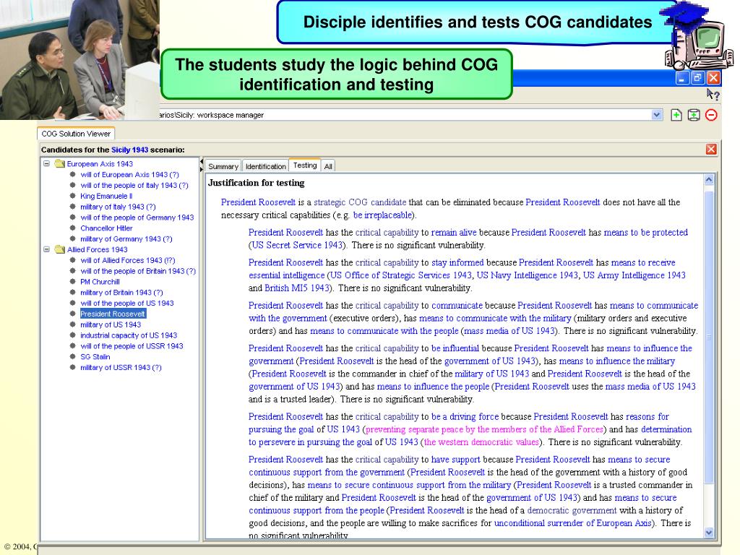Select will of the people of Germany 1943

point(137,218)
